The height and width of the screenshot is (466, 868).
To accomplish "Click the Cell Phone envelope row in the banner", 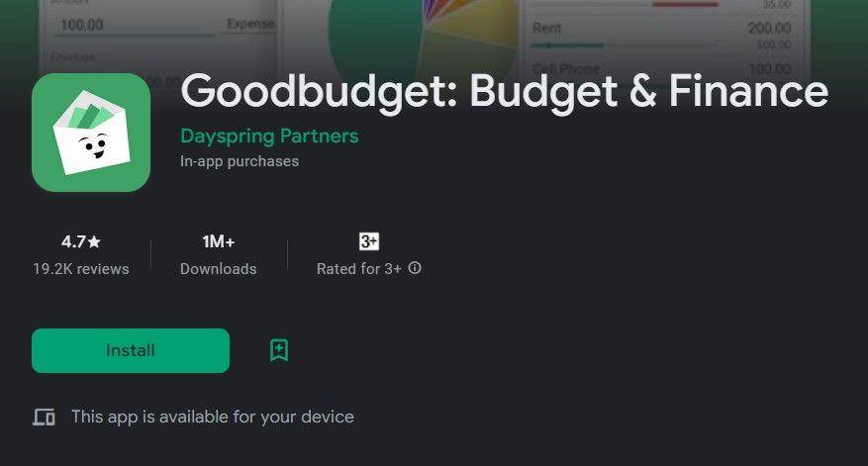I will 661,69.
